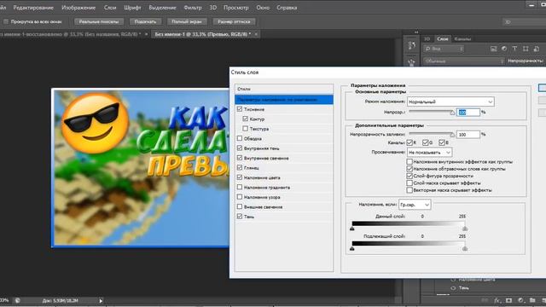Filter layers by type layers icon
This screenshot has width=546, height=307.
[514, 49]
